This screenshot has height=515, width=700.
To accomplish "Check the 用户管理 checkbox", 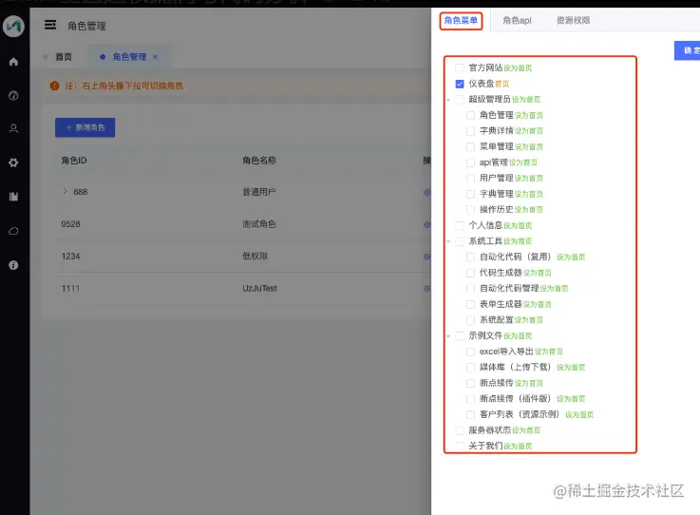I will pos(470,179).
